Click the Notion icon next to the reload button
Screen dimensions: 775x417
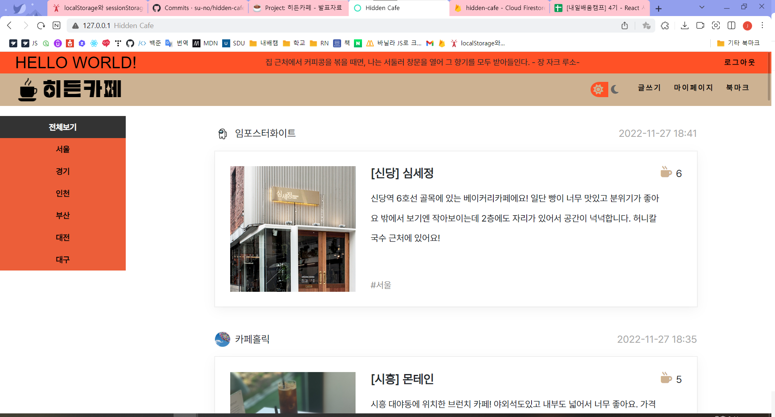click(x=57, y=26)
